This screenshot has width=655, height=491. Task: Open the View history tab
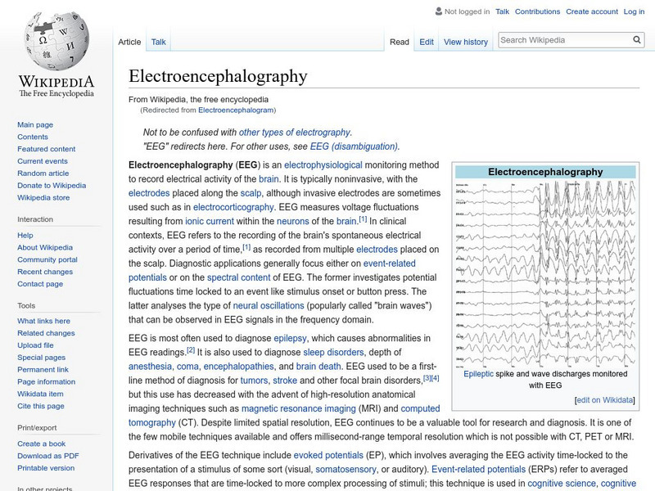pos(466,42)
